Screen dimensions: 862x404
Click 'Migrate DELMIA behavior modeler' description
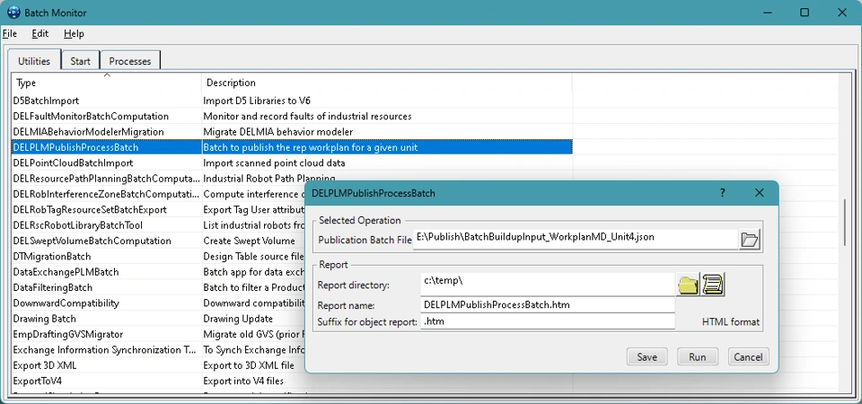click(x=278, y=132)
